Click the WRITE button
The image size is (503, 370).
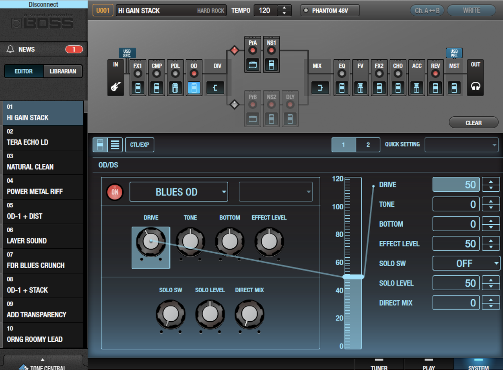click(x=472, y=11)
